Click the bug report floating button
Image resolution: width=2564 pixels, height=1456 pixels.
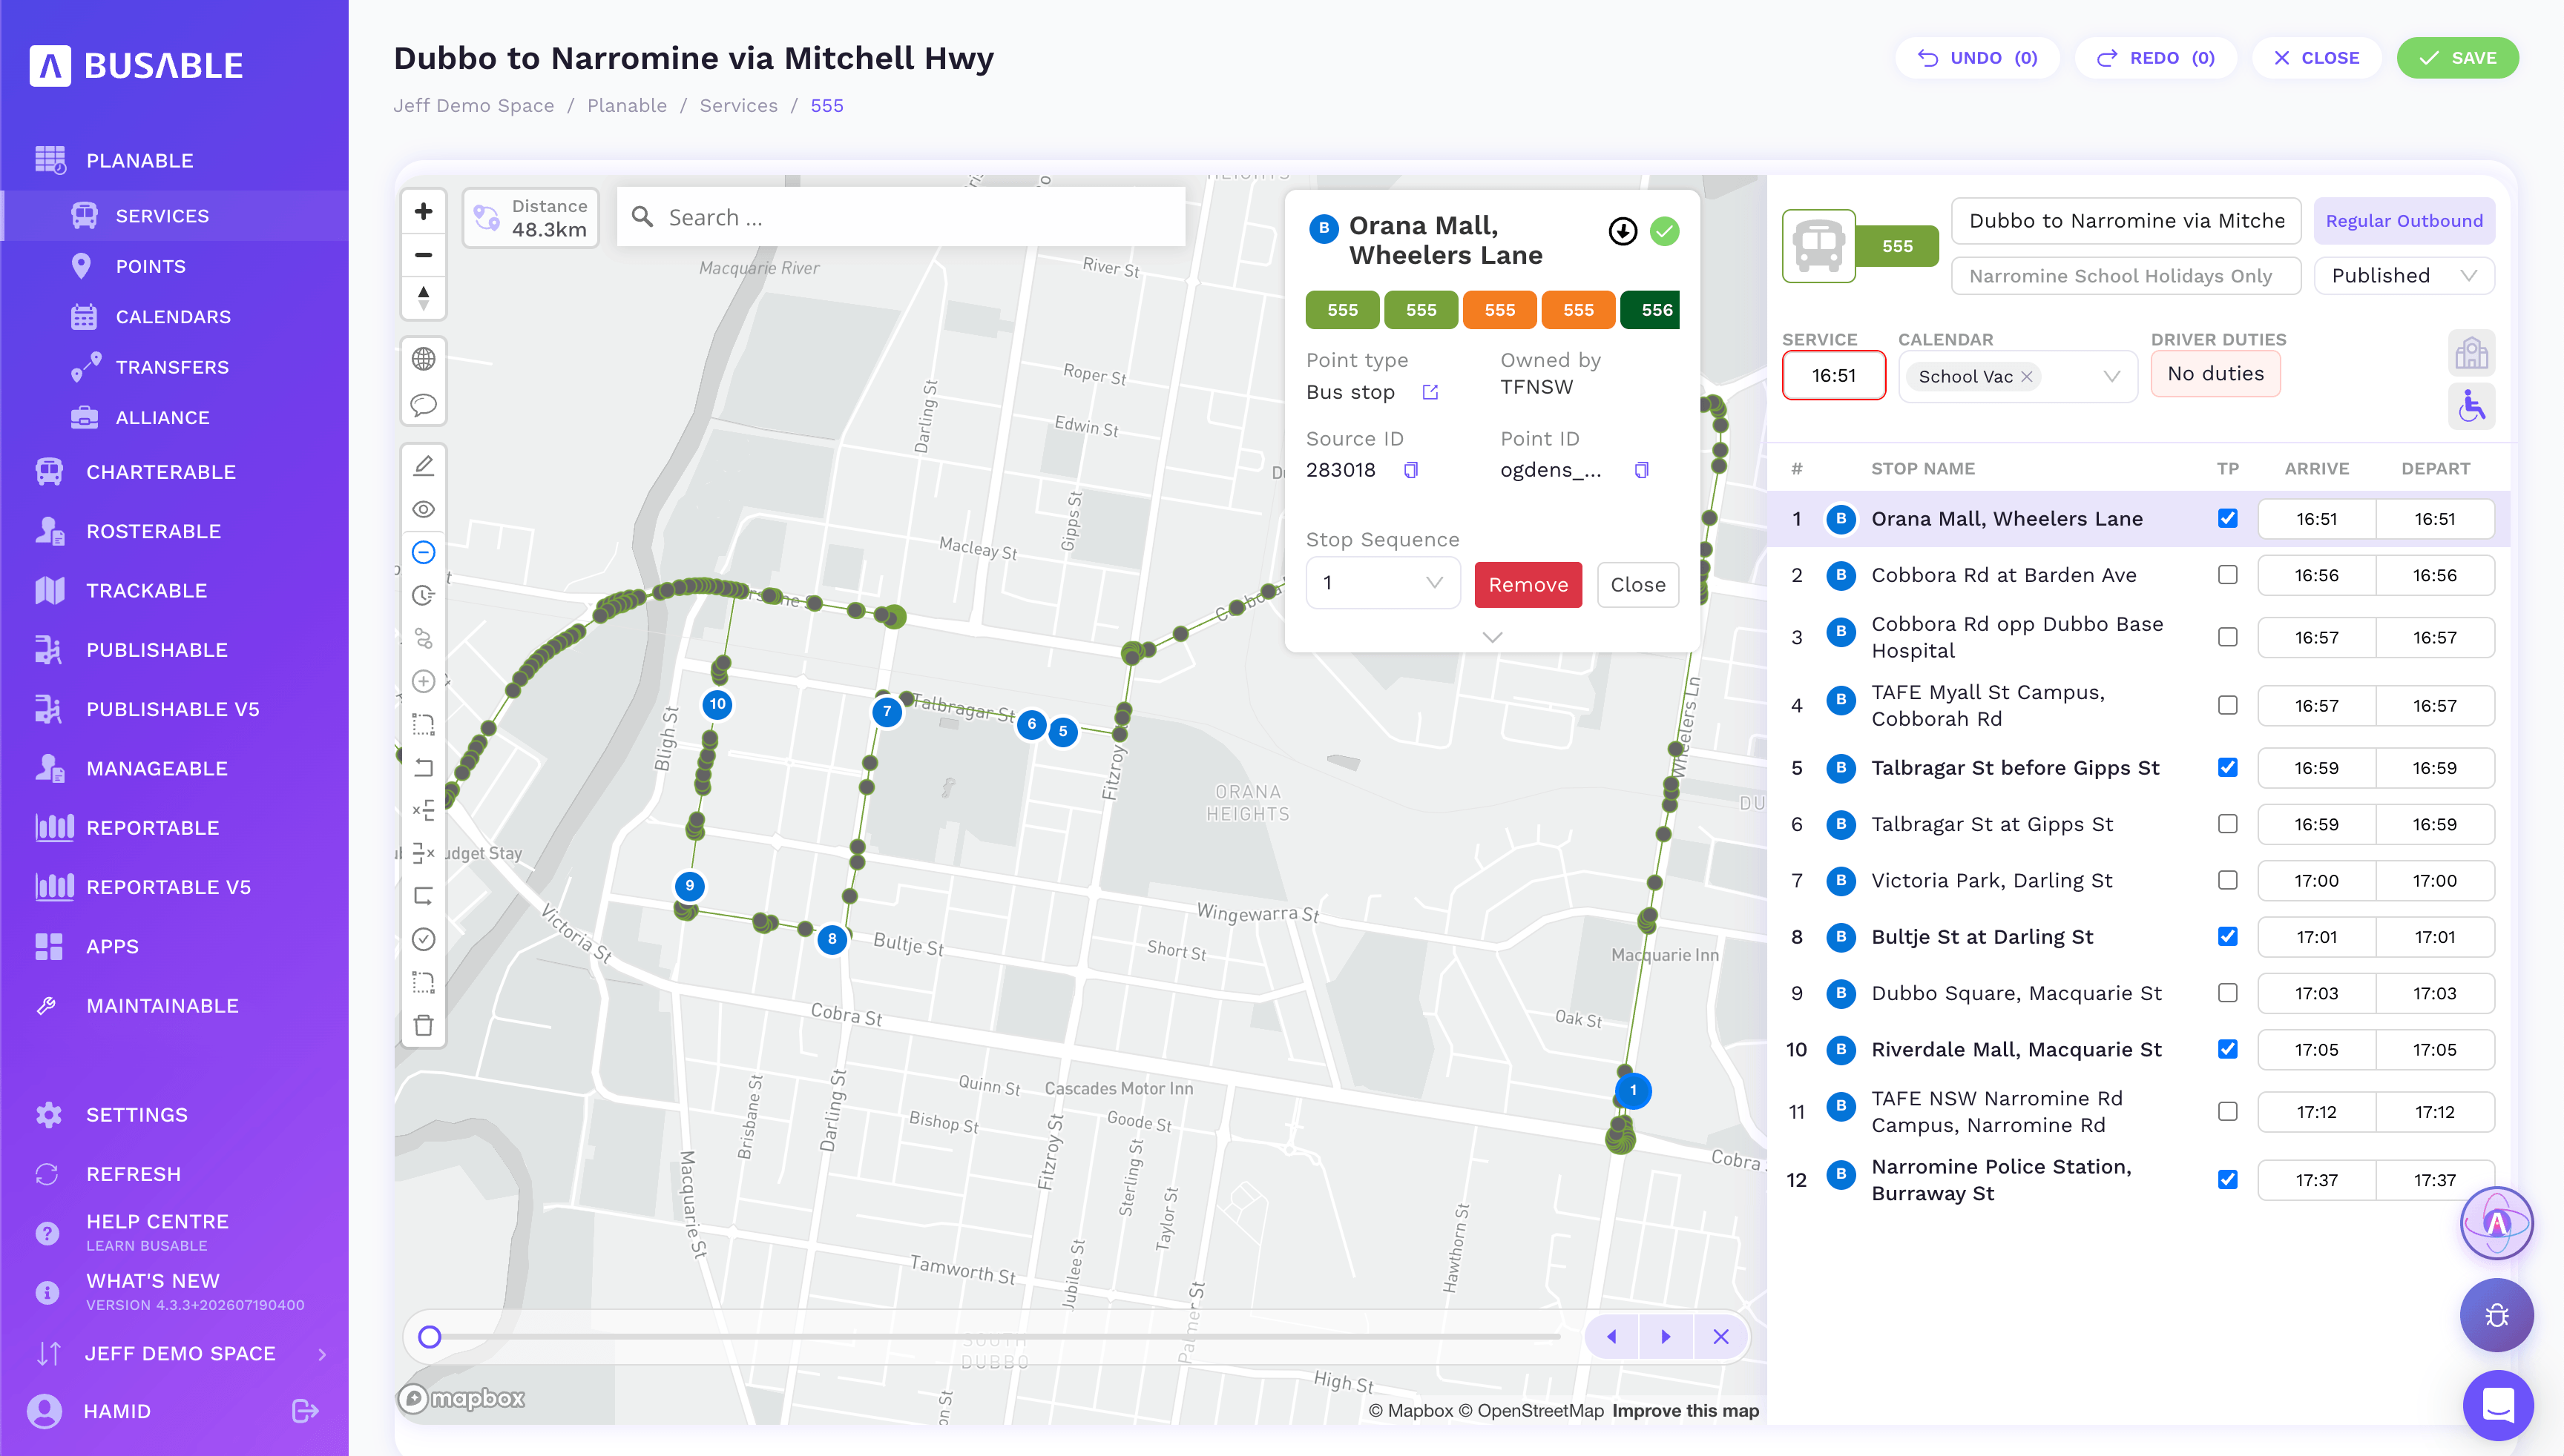click(2496, 1314)
